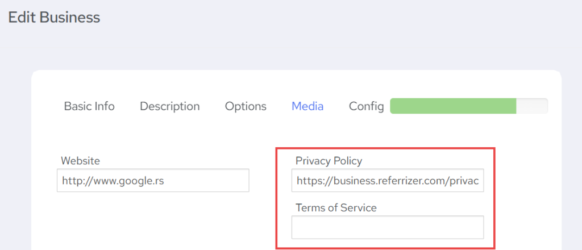
Task: Click the red highlight box border
Action: (496, 199)
